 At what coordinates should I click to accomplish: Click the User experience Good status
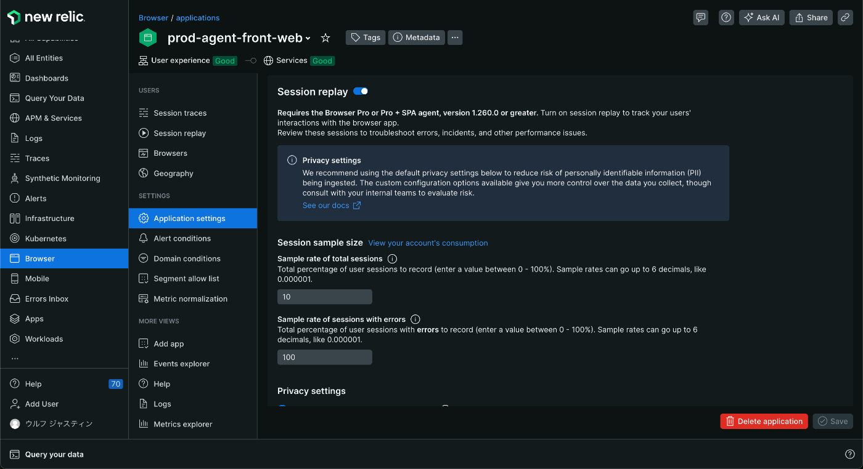(x=189, y=60)
